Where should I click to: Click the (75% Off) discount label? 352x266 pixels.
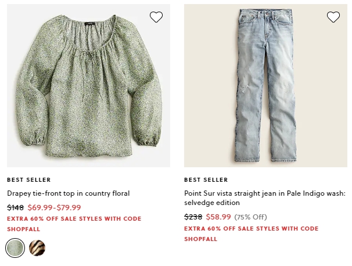coord(250,217)
